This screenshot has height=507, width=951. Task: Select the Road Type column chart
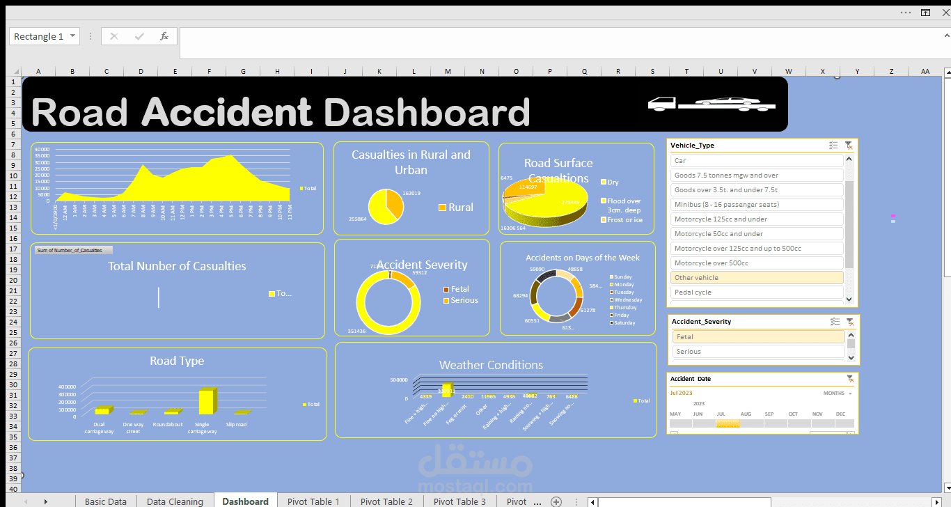click(x=178, y=394)
